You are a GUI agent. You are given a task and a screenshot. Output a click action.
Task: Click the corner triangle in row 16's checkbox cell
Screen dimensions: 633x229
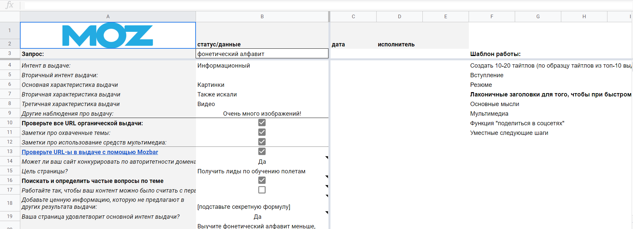click(326, 177)
